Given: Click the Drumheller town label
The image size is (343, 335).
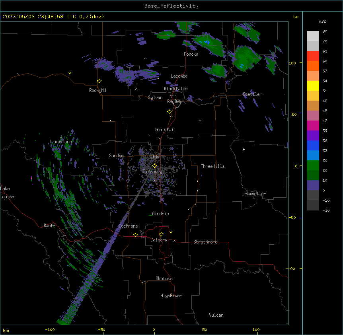Looking at the screenshot, I should click(x=254, y=194).
